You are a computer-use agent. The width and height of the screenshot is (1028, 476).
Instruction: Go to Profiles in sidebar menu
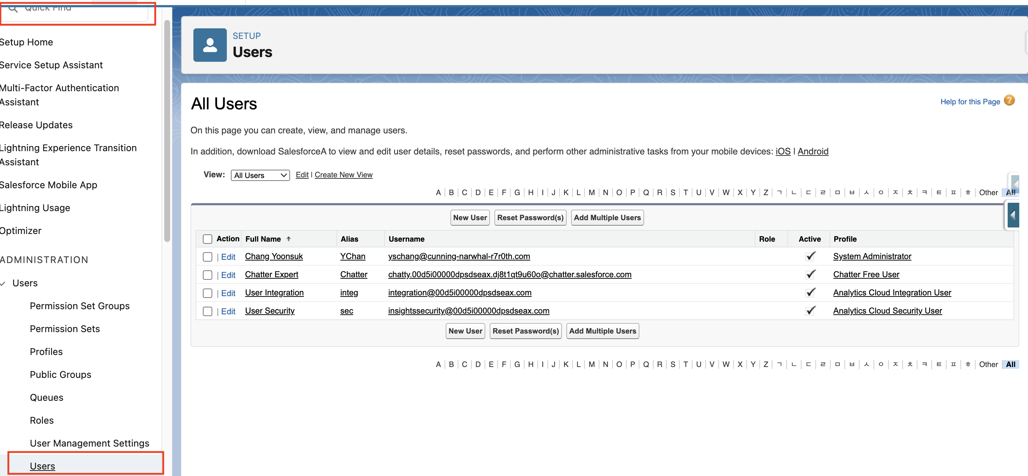[x=46, y=351]
